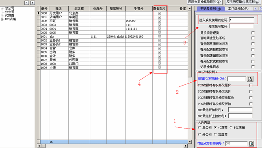This screenshot has width=262, height=148.
Task: Click table vertical scrollbar up arrow
Action: [x=190, y=9]
